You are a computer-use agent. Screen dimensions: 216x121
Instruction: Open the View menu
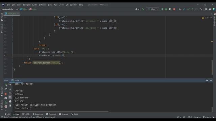coord(19,5)
